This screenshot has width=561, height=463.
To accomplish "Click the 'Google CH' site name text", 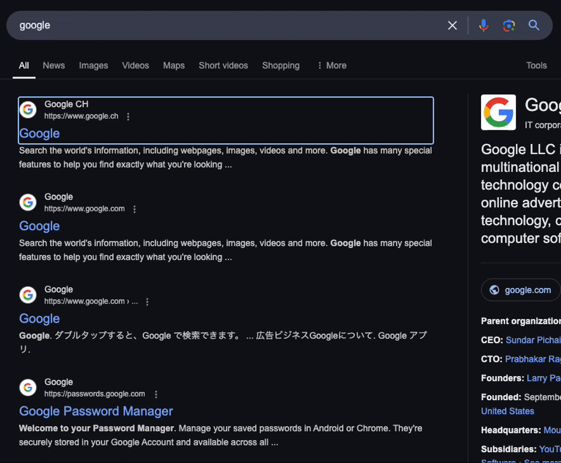I will (66, 104).
